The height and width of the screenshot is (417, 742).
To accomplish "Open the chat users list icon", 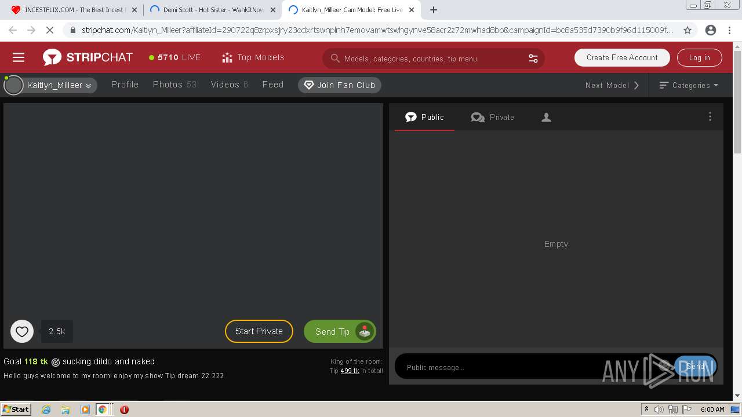I will 546,118.
